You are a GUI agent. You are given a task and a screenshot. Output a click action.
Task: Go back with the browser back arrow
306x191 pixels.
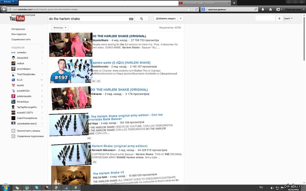pyautogui.click(x=4, y=9)
